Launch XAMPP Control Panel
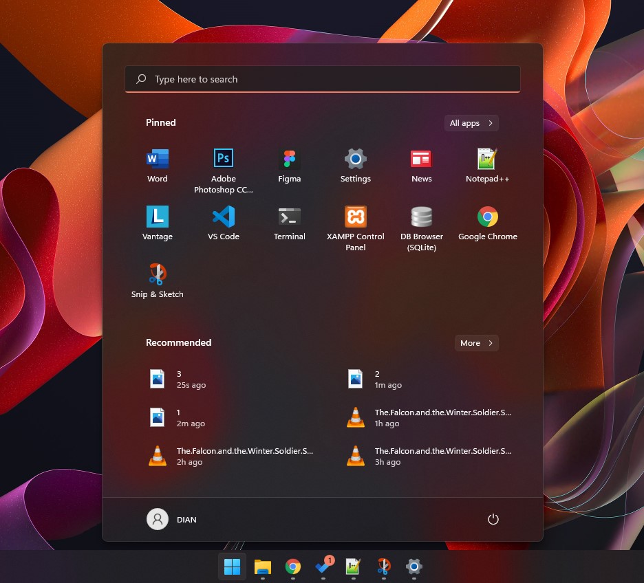644x583 pixels. tap(355, 223)
